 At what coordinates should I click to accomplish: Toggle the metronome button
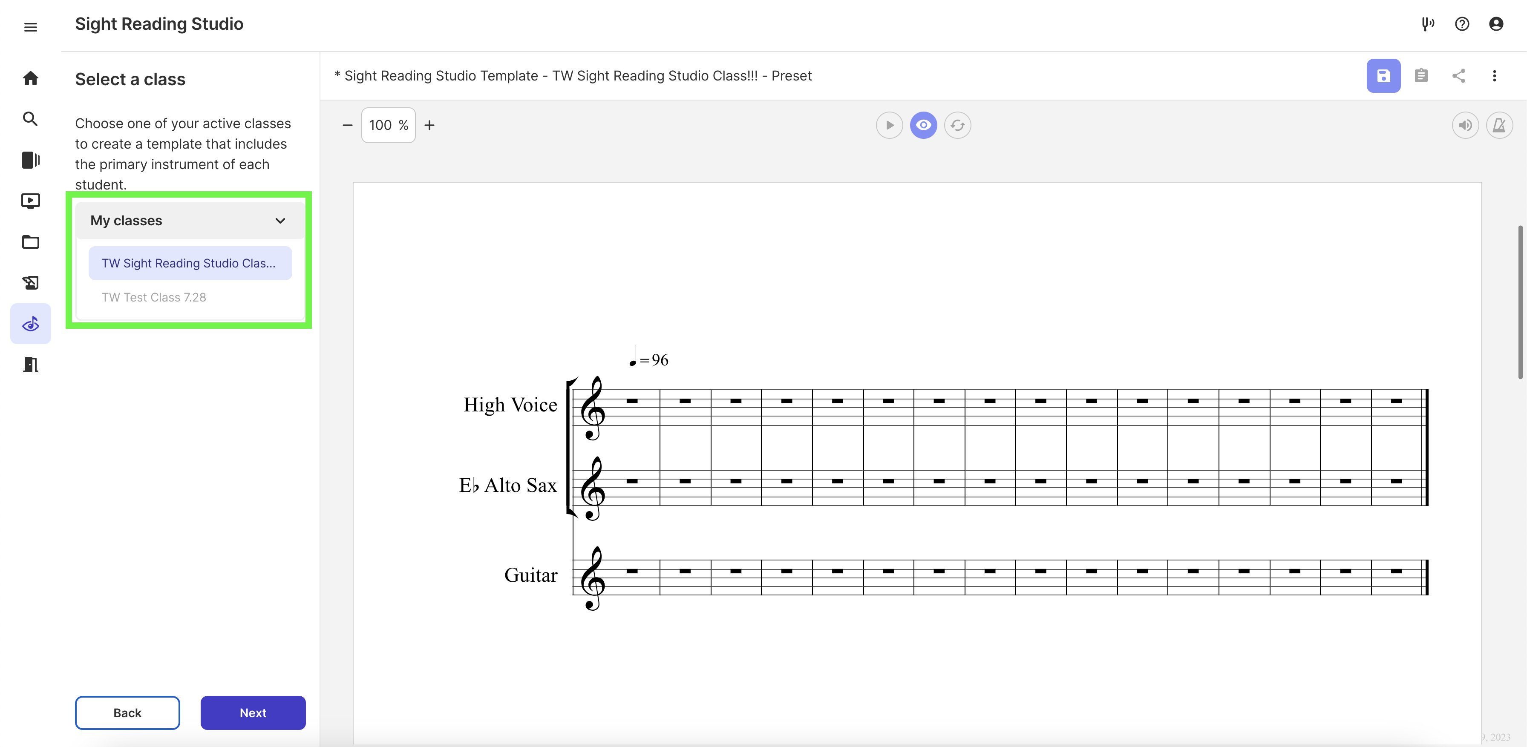point(1499,125)
